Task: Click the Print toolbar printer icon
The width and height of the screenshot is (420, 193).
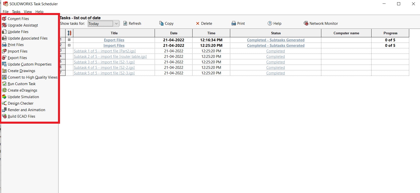Action: [x=234, y=23]
